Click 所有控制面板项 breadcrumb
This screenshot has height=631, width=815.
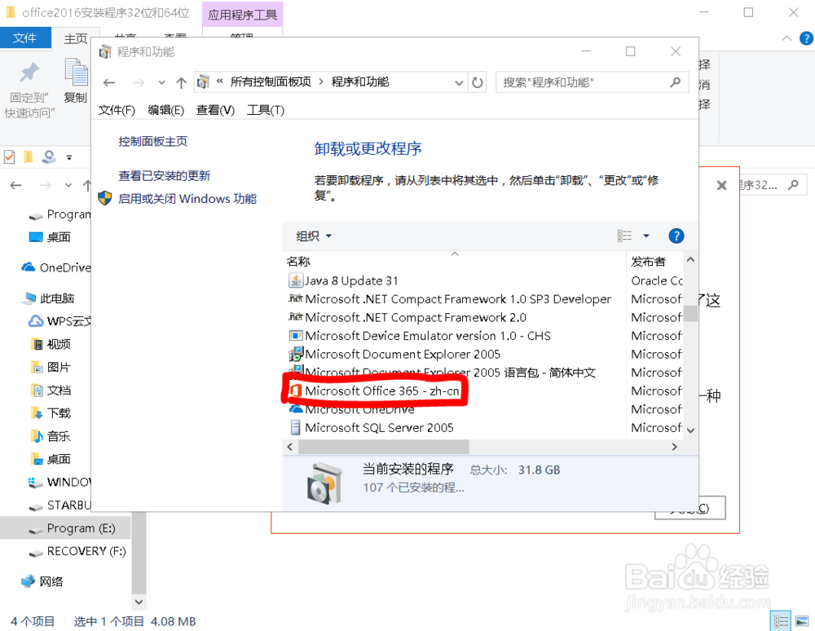pos(271,82)
